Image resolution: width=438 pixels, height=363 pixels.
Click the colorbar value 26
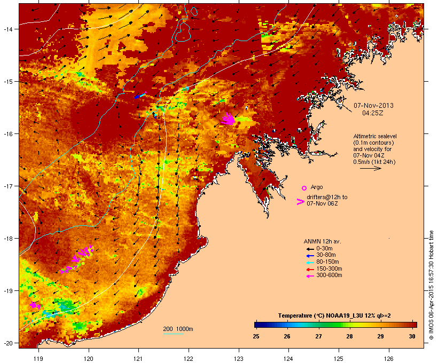click(x=287, y=336)
